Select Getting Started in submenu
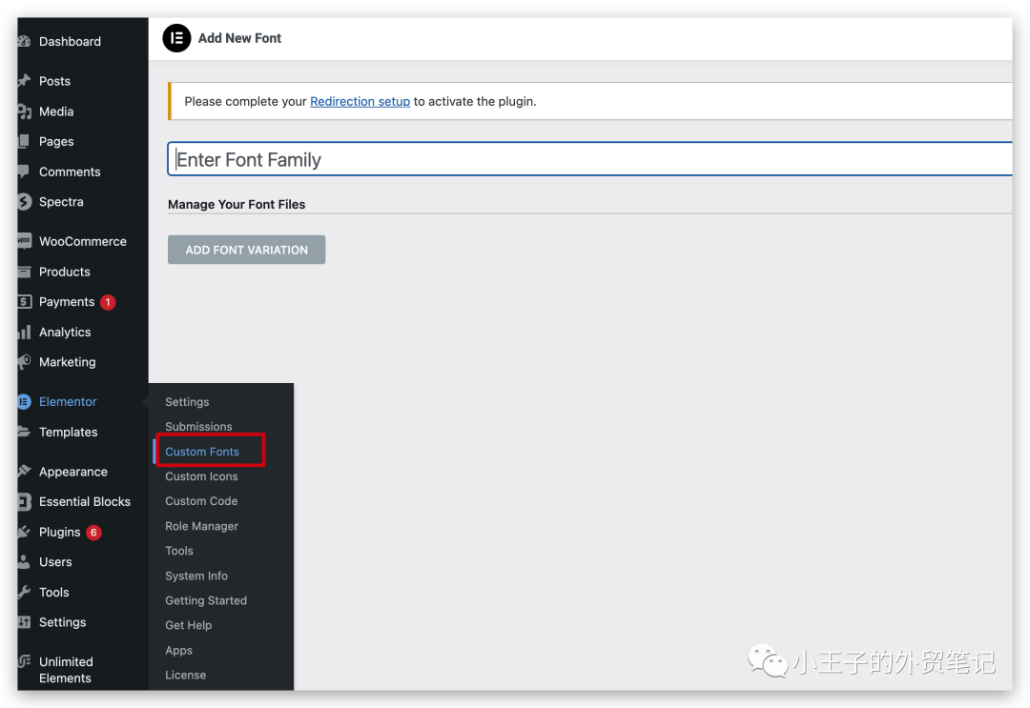Image resolution: width=1030 pixels, height=708 pixels. [x=206, y=600]
